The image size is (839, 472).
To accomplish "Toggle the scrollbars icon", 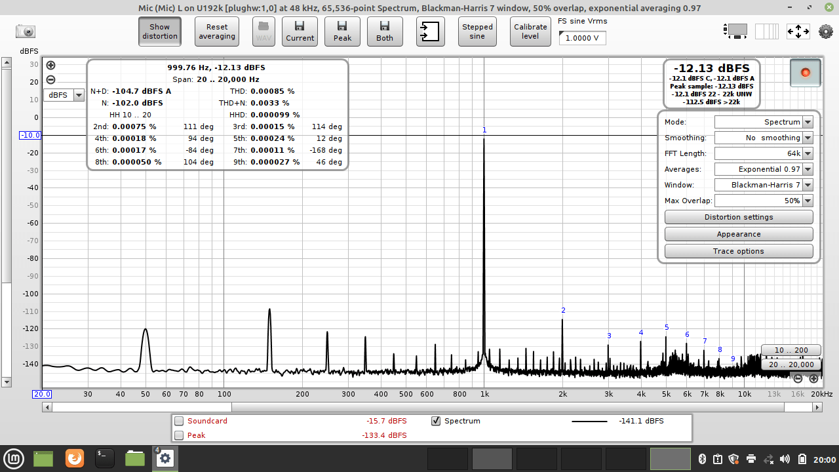I will click(735, 31).
